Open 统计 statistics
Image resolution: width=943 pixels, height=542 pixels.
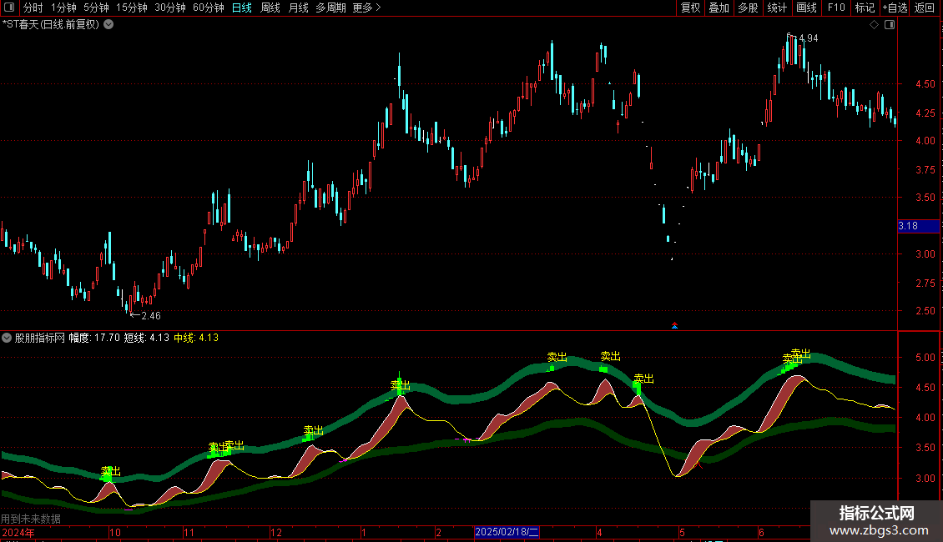point(776,8)
